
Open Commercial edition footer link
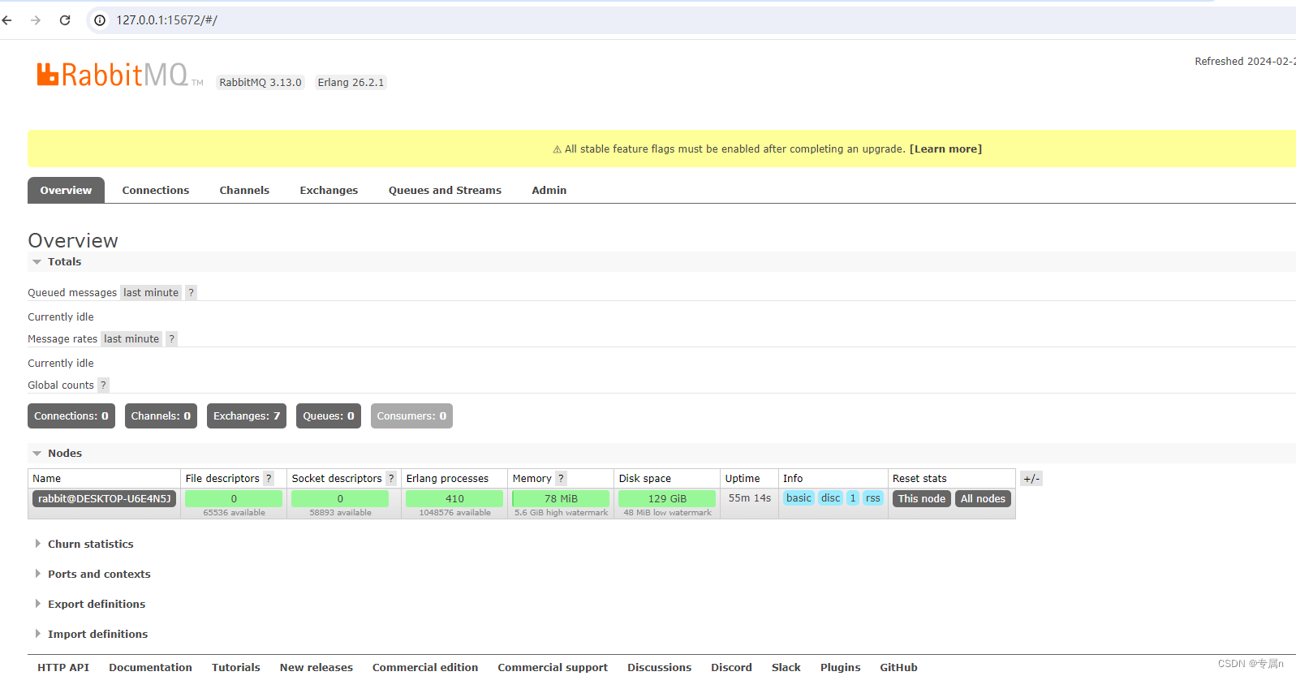tap(425, 668)
